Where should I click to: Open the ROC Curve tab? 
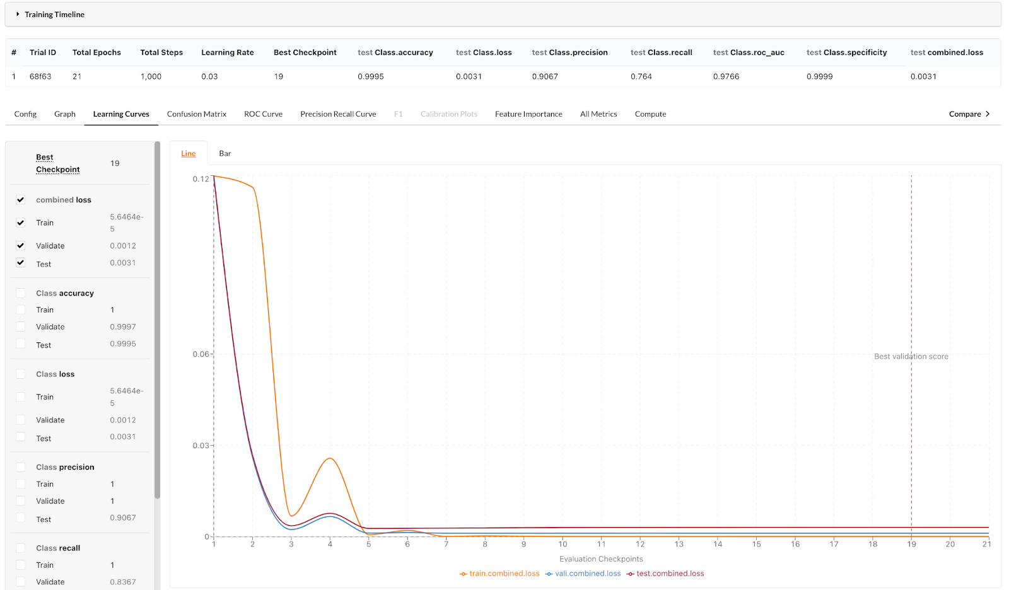(x=264, y=114)
